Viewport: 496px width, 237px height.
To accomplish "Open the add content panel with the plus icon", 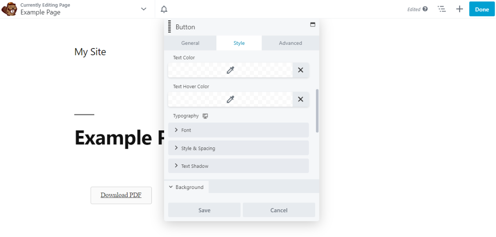I will [459, 9].
